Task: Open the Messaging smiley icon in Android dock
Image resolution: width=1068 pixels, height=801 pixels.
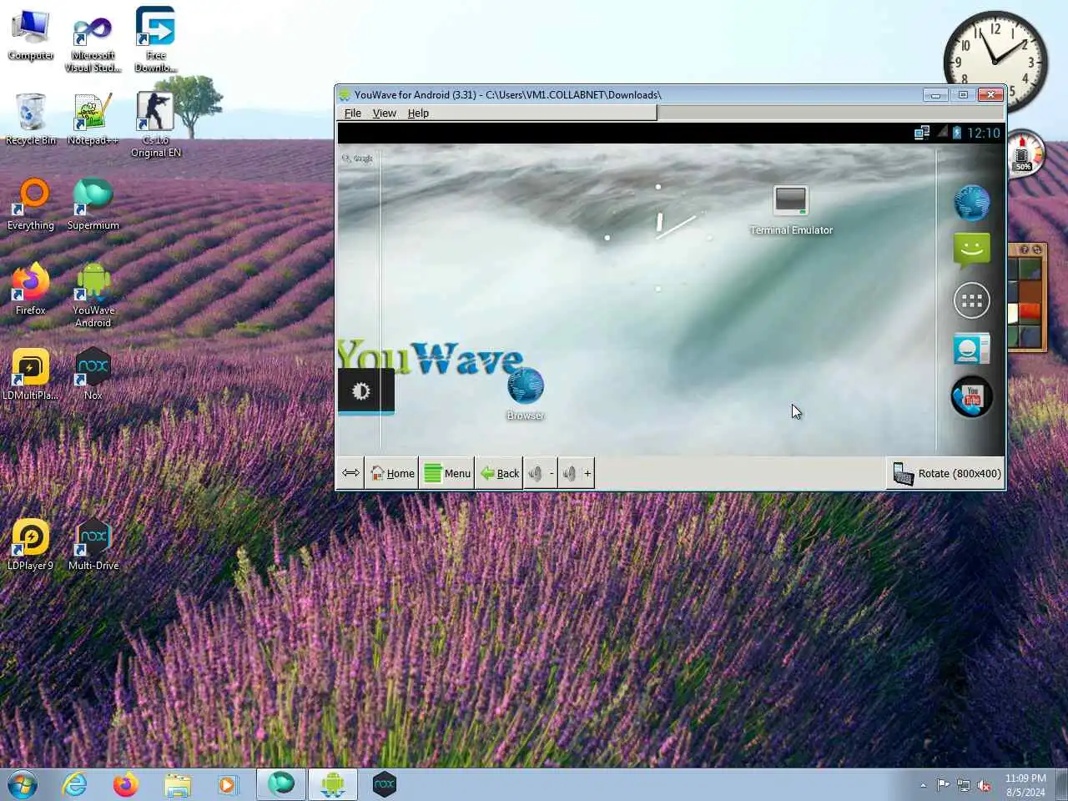Action: (972, 249)
